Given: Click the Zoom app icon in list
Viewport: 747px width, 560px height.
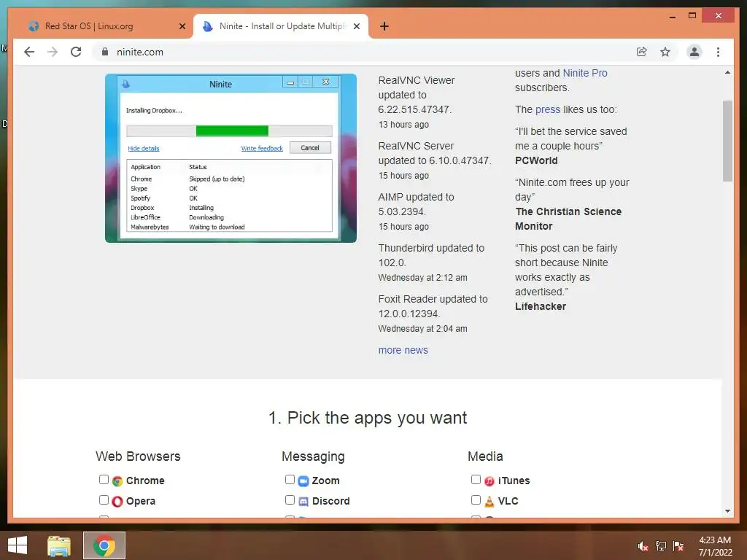Looking at the screenshot, I should click(303, 481).
